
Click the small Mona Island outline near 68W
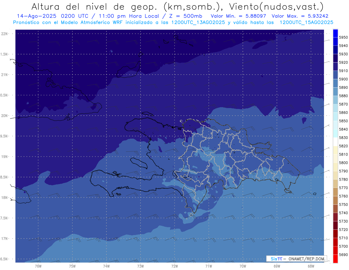tap(314, 194)
